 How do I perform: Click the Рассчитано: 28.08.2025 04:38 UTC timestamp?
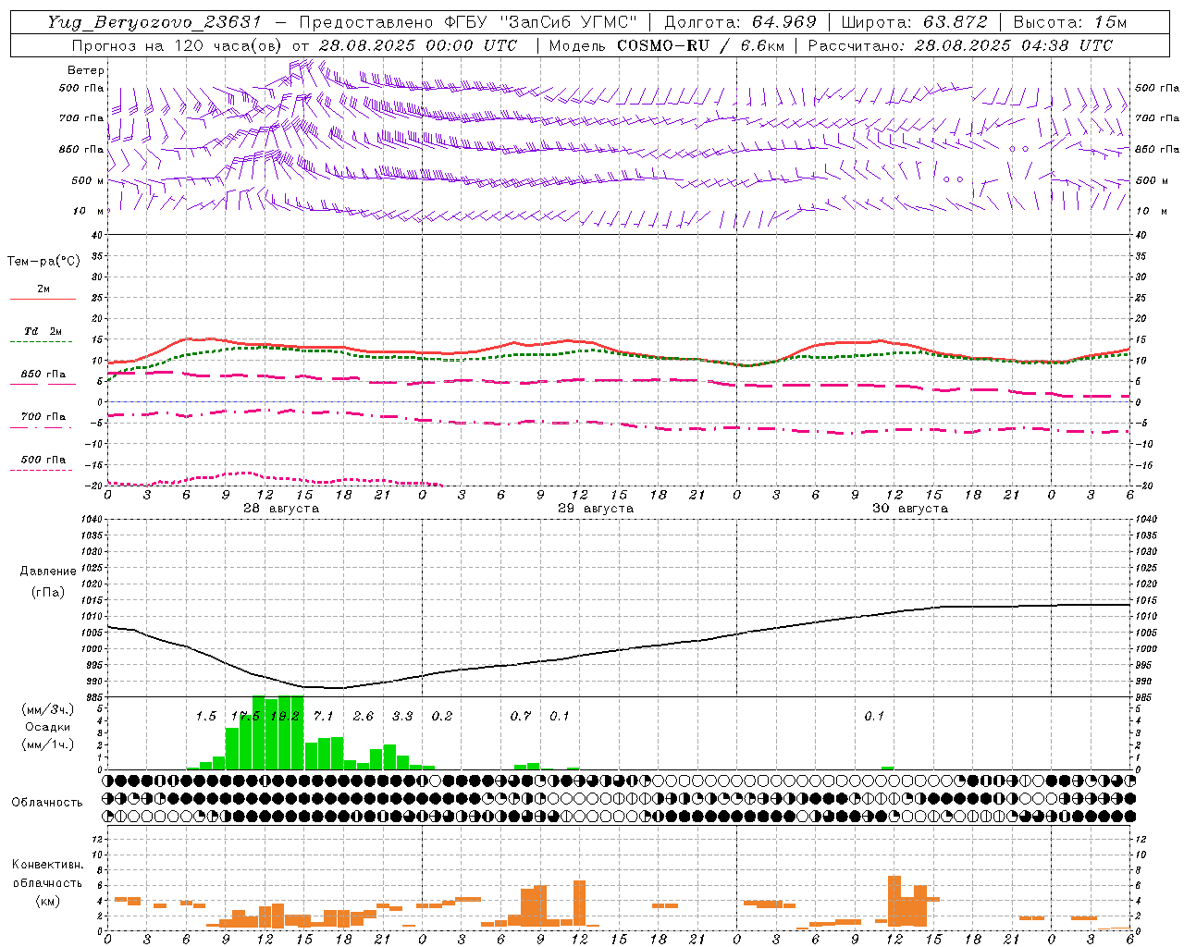[960, 45]
